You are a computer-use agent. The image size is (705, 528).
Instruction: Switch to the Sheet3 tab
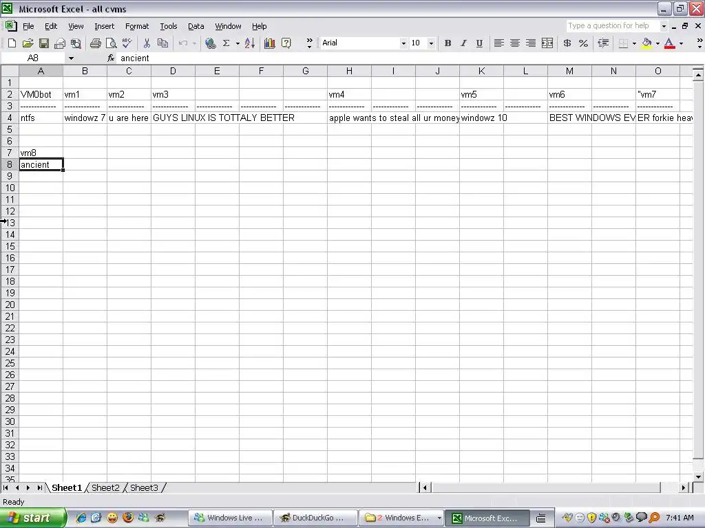pos(145,487)
